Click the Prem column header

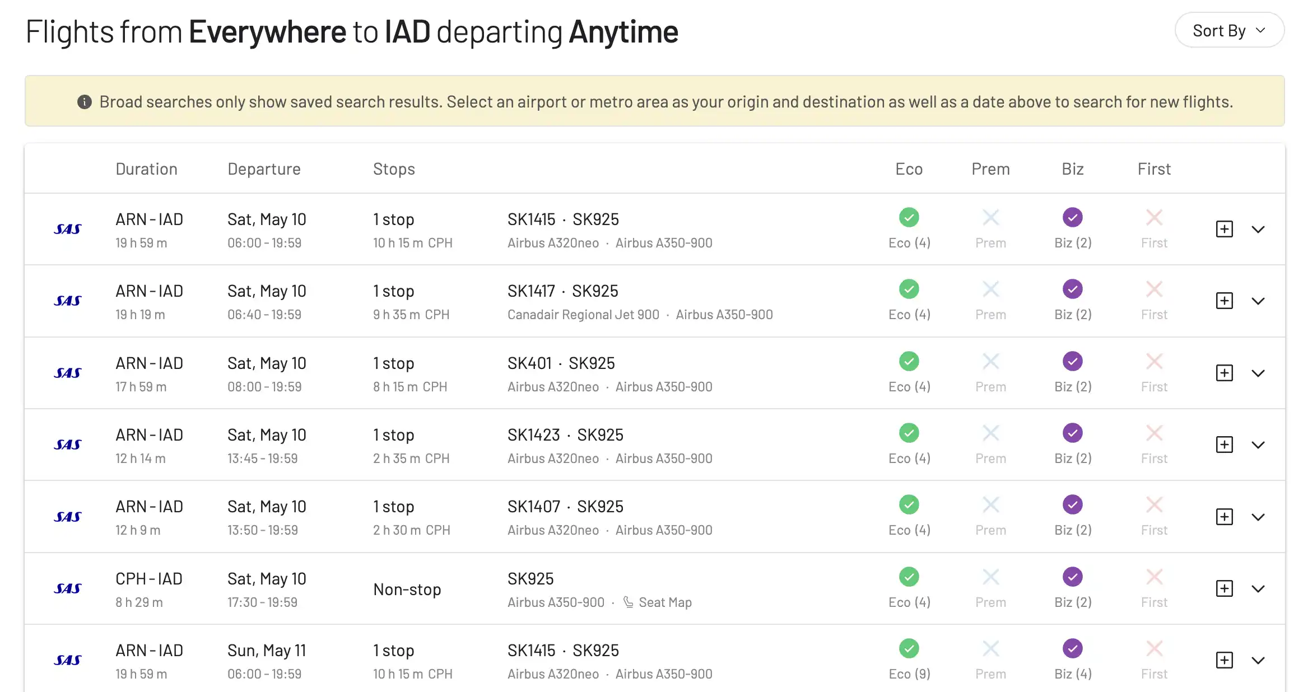990,169
